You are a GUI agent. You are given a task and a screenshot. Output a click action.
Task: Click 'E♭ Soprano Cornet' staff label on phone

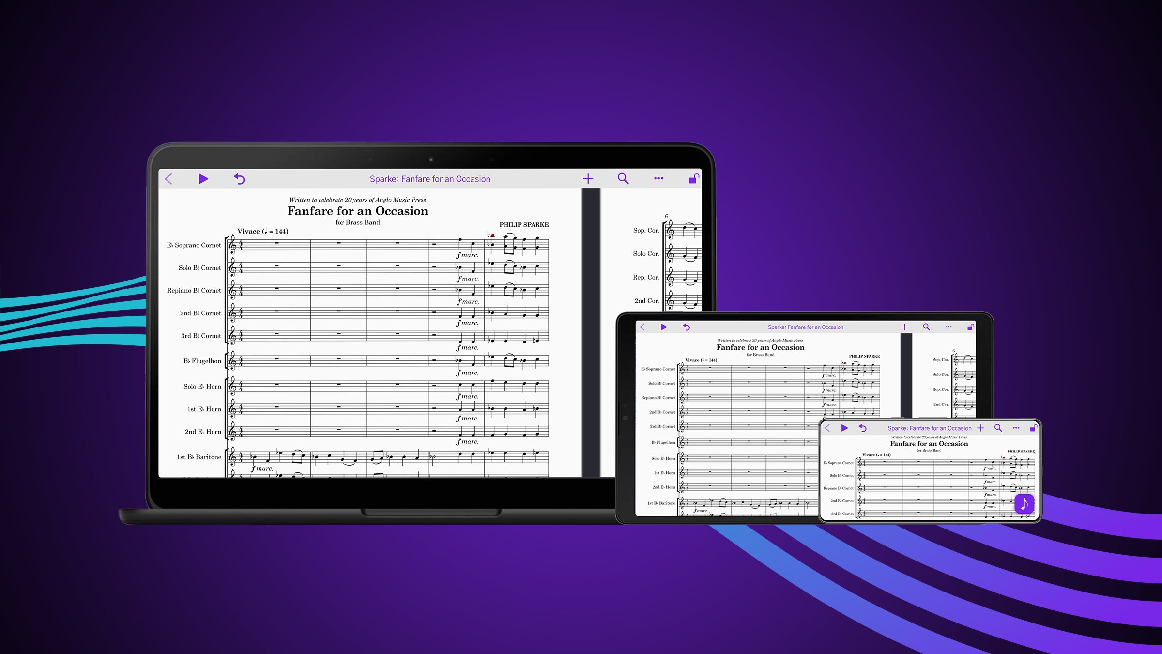pos(838,463)
